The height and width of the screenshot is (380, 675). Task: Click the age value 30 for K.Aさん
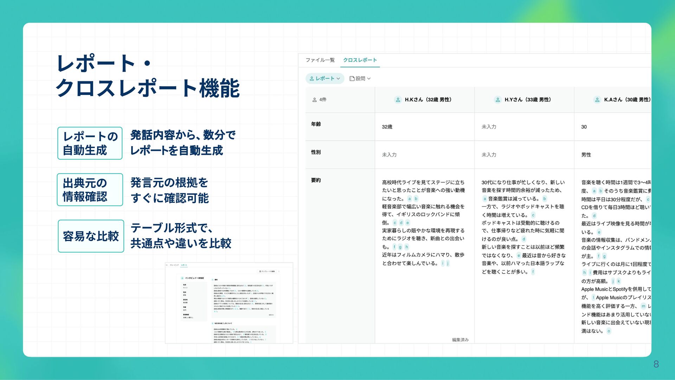[584, 127]
